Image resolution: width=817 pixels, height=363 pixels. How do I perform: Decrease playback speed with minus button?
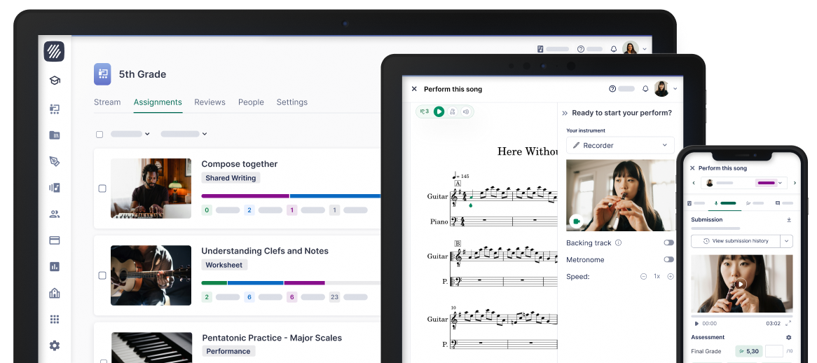click(643, 277)
